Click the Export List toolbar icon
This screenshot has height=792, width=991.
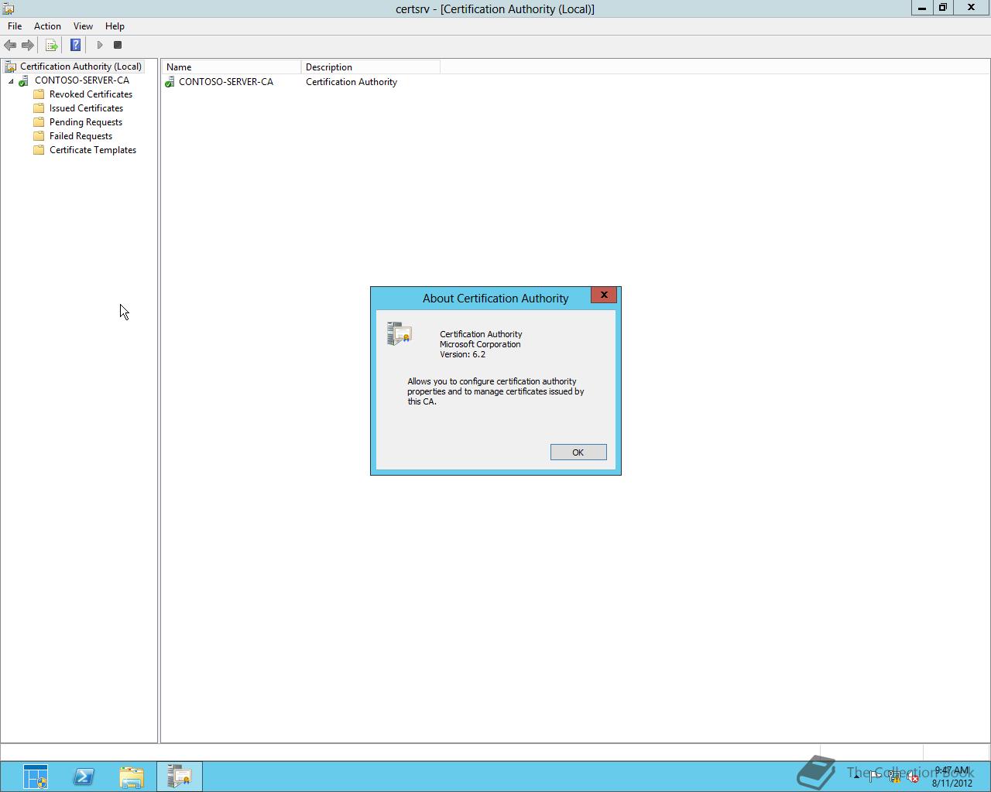tap(51, 45)
